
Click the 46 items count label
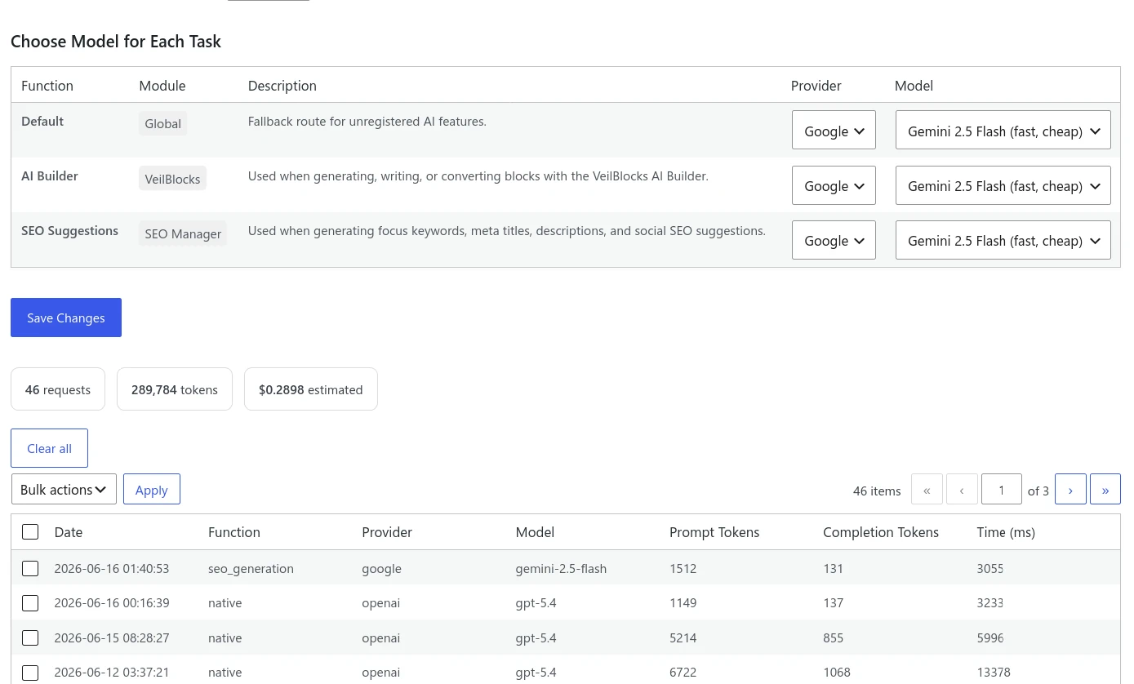coord(877,491)
